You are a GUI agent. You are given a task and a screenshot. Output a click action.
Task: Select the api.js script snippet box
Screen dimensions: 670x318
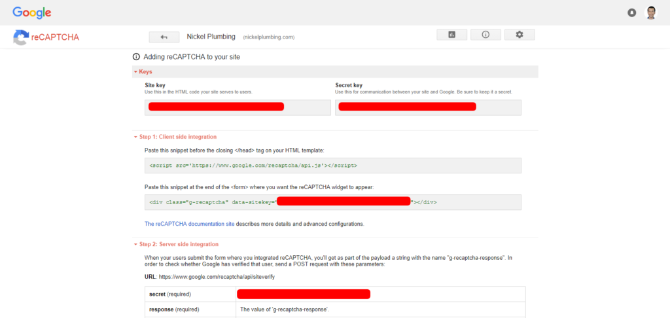[333, 166]
